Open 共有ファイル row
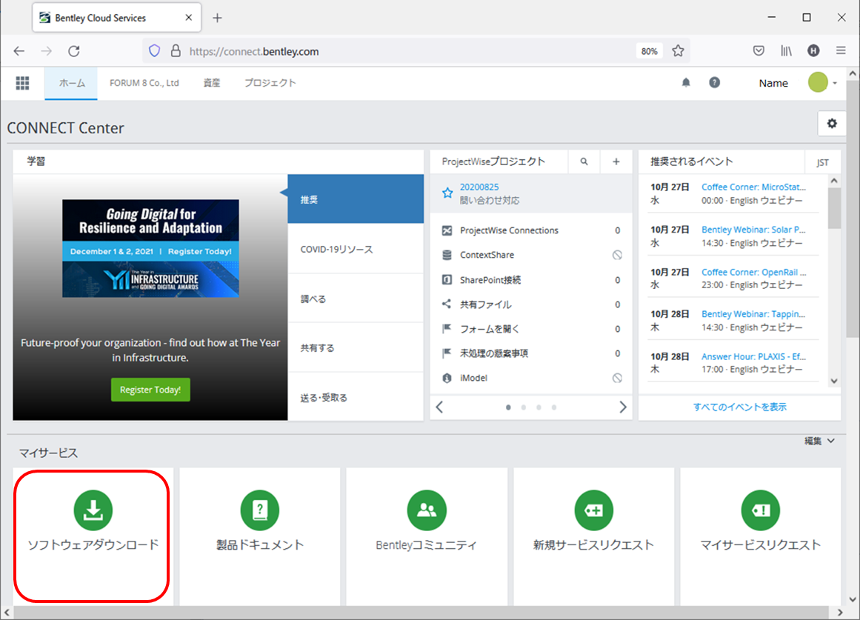 [531, 304]
